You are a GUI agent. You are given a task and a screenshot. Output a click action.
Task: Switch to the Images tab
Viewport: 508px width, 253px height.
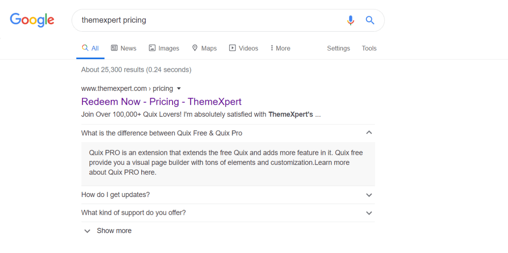164,48
